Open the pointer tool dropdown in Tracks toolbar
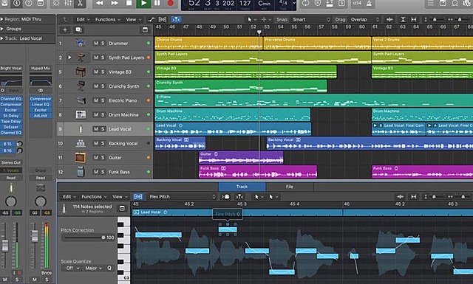This screenshot has height=284, width=473. [x=251, y=20]
